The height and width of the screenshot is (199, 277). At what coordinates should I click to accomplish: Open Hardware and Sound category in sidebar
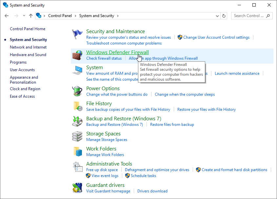[x=28, y=55]
